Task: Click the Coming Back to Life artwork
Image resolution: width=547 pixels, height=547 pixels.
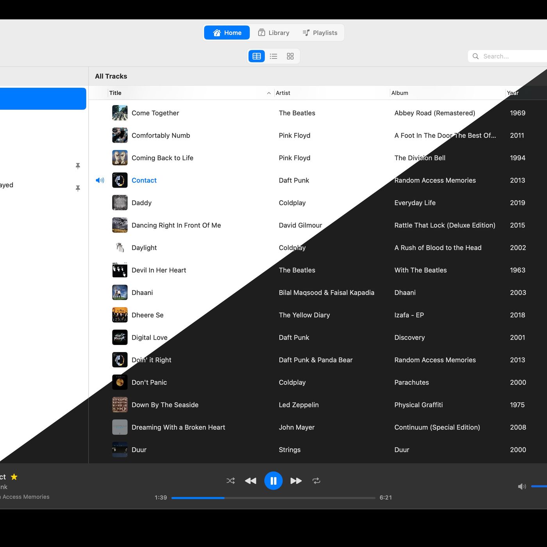Action: tap(120, 158)
